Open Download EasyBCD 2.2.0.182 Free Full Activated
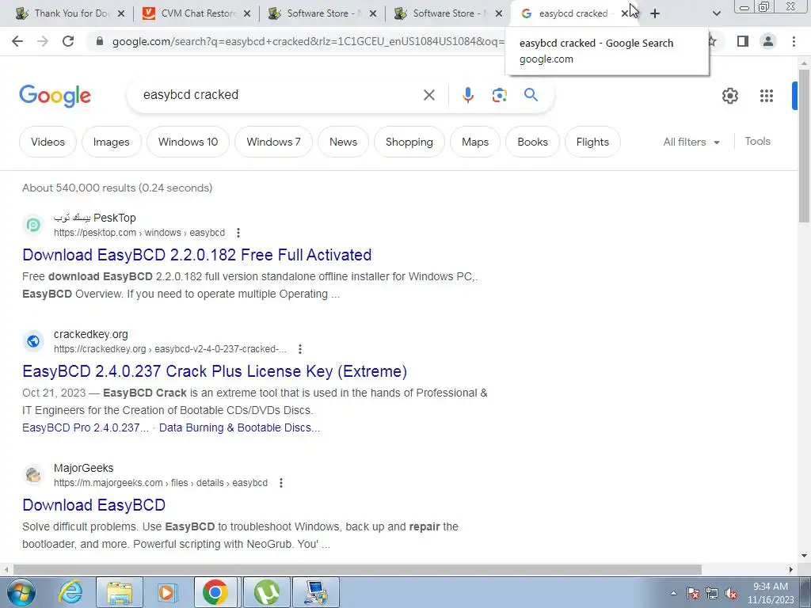The width and height of the screenshot is (811, 608). [196, 255]
